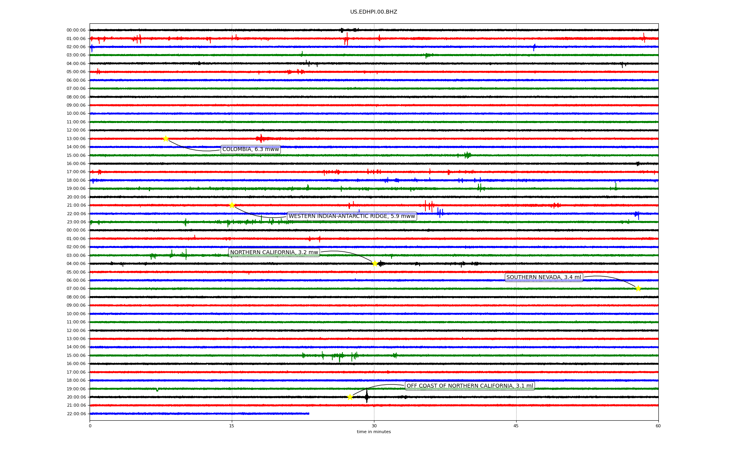
Task: Click the x-axis tick label 45
Action: 516,426
